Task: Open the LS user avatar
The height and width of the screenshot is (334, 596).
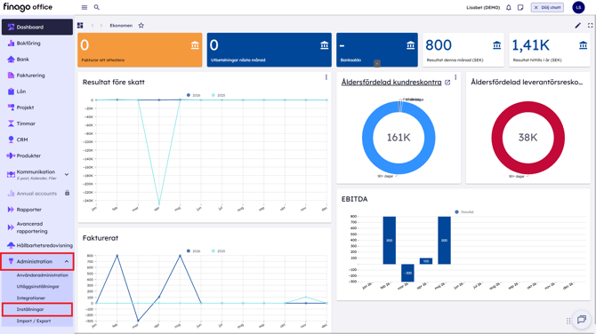Action: coord(578,7)
